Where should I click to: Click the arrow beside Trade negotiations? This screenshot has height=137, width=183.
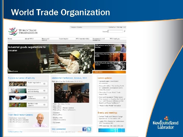pyautogui.click(x=44, y=84)
